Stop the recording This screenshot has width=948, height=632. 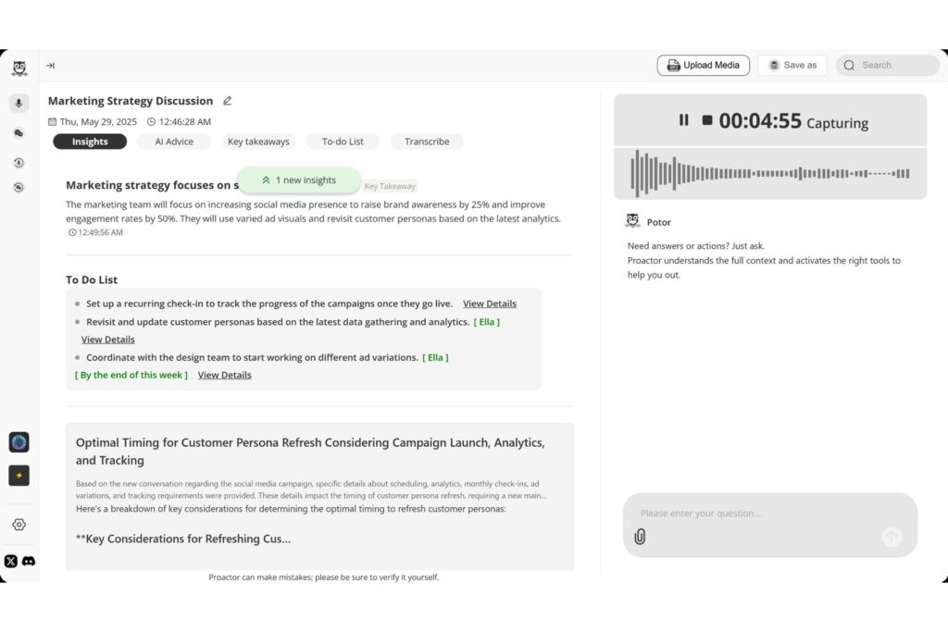(707, 120)
